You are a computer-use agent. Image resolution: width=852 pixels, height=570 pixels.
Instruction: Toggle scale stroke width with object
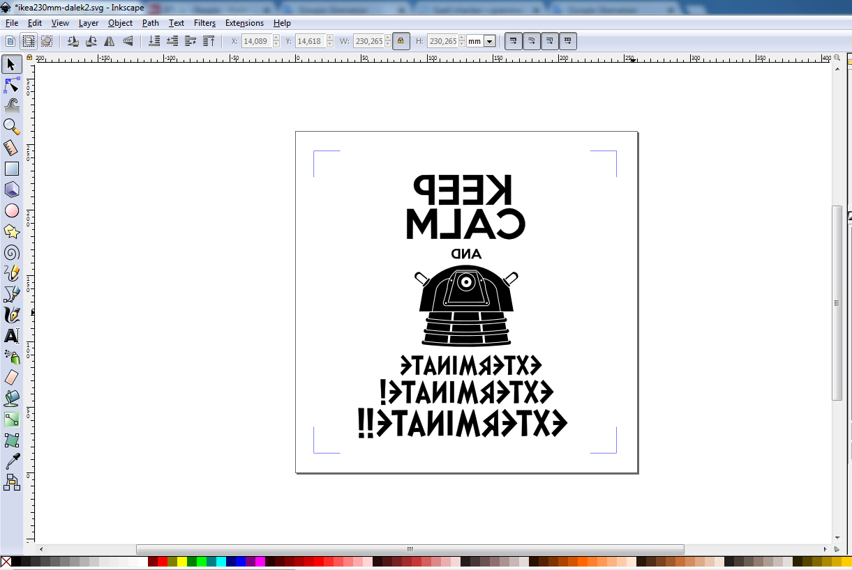point(513,41)
